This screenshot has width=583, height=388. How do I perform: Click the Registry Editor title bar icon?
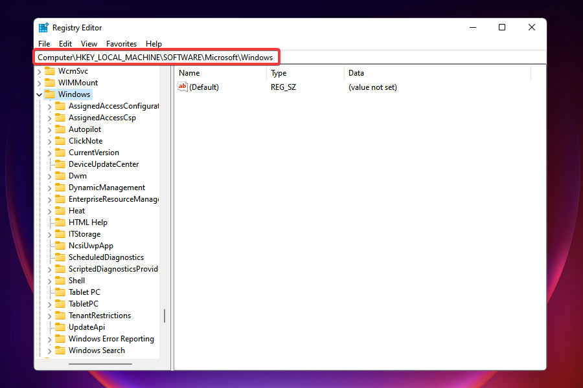[x=43, y=27]
